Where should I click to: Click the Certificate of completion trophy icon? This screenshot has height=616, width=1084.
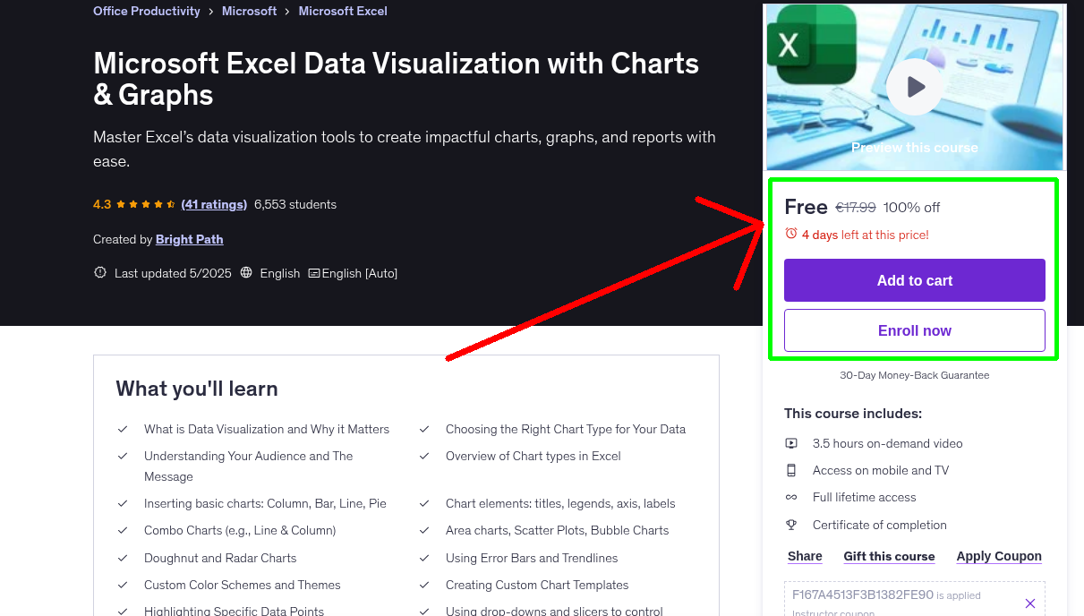click(x=792, y=525)
